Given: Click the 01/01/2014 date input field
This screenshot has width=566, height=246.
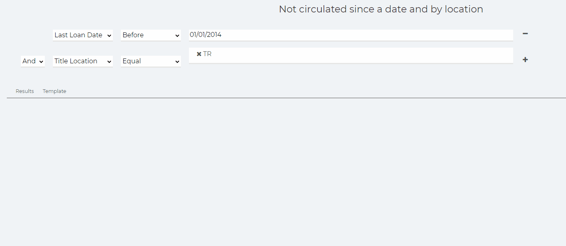Looking at the screenshot, I should 351,35.
